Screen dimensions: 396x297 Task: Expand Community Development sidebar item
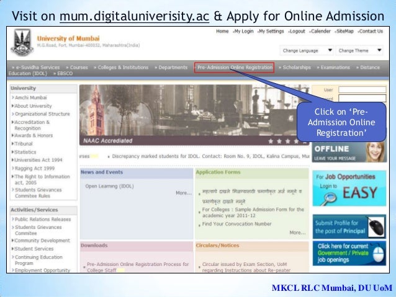point(41,241)
